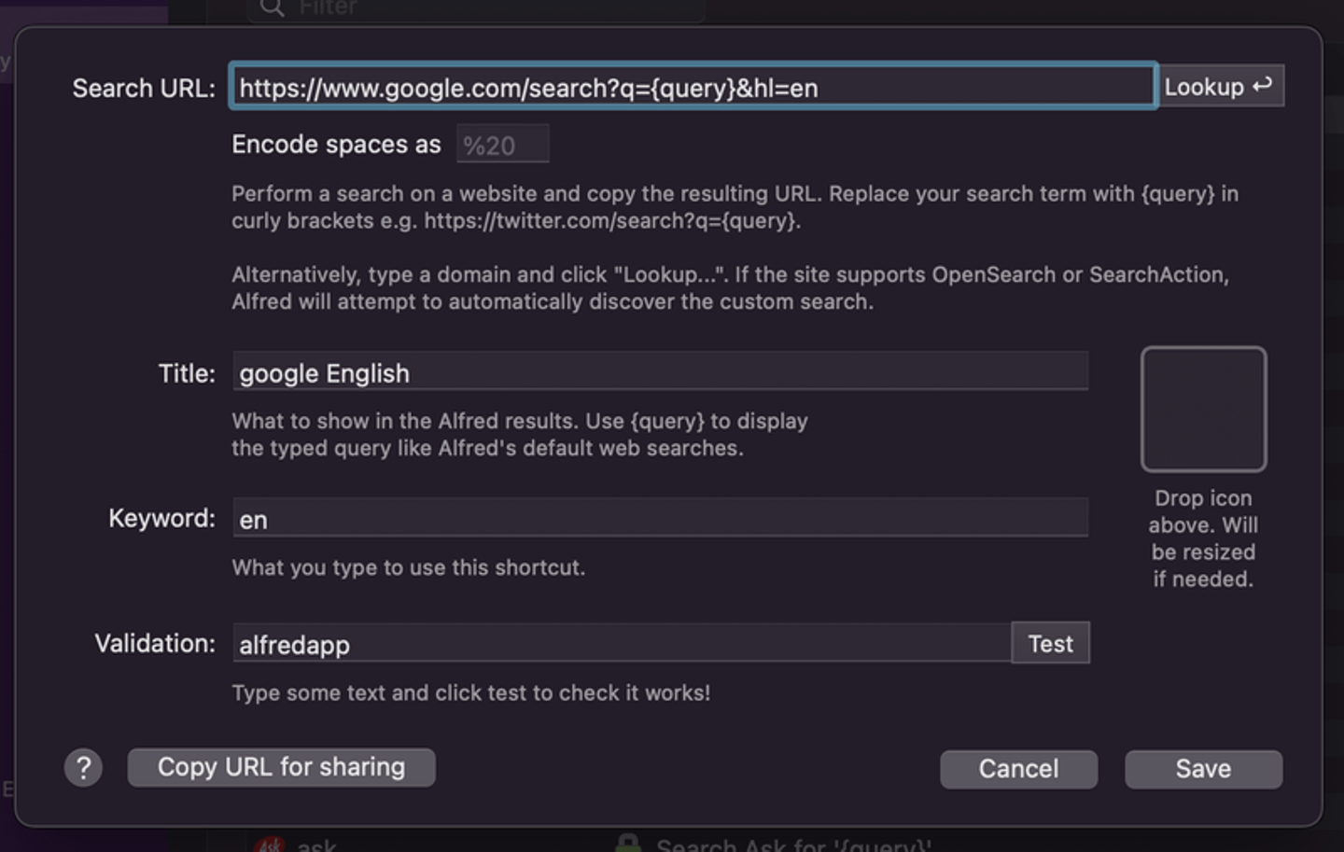1344x852 pixels.
Task: Click the Drop icon above caption text
Action: coord(1203,538)
